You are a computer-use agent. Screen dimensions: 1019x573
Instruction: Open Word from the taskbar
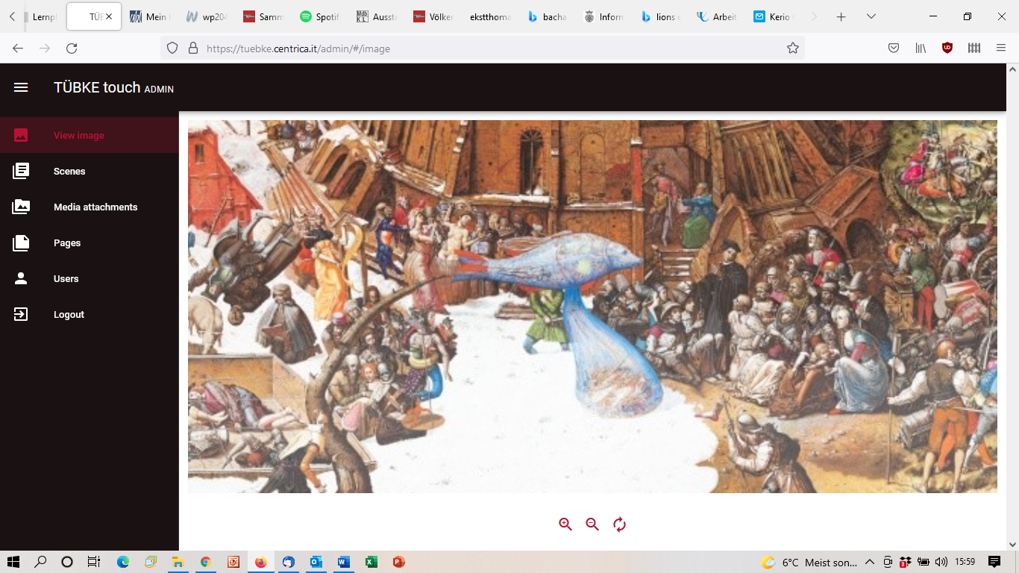click(343, 562)
